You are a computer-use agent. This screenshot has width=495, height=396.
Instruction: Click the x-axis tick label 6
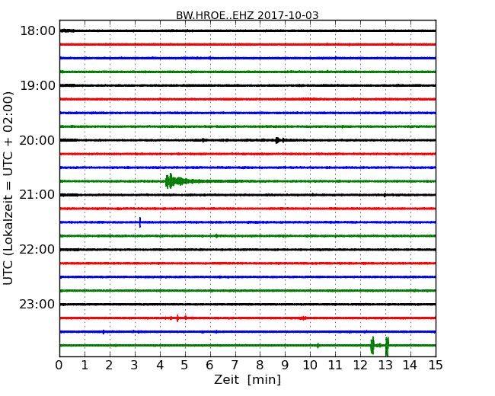[209, 366]
